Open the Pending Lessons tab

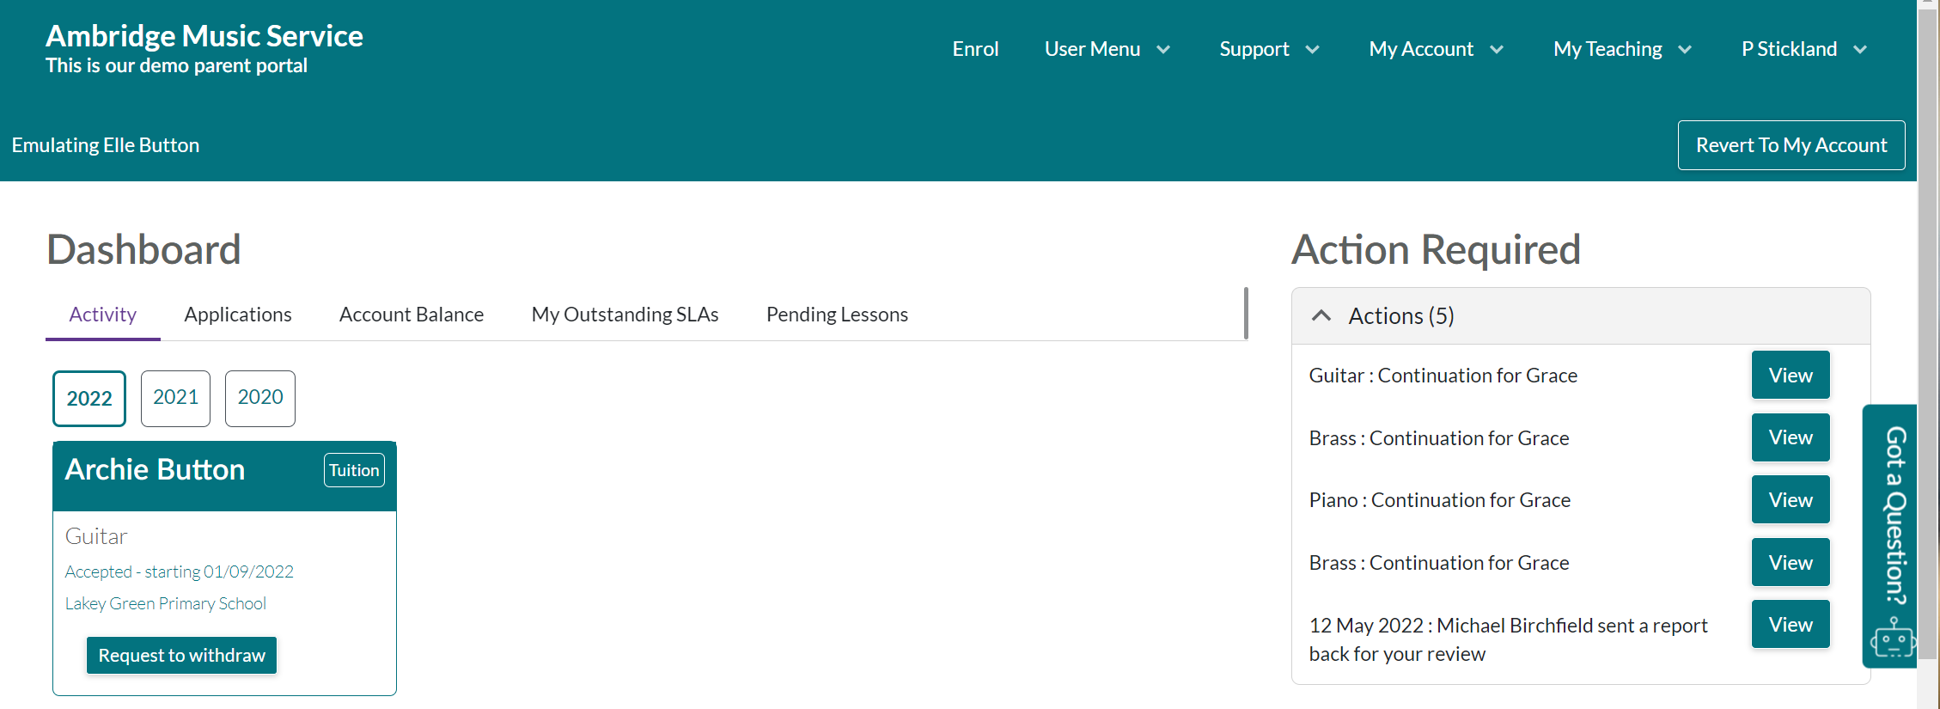click(x=837, y=315)
